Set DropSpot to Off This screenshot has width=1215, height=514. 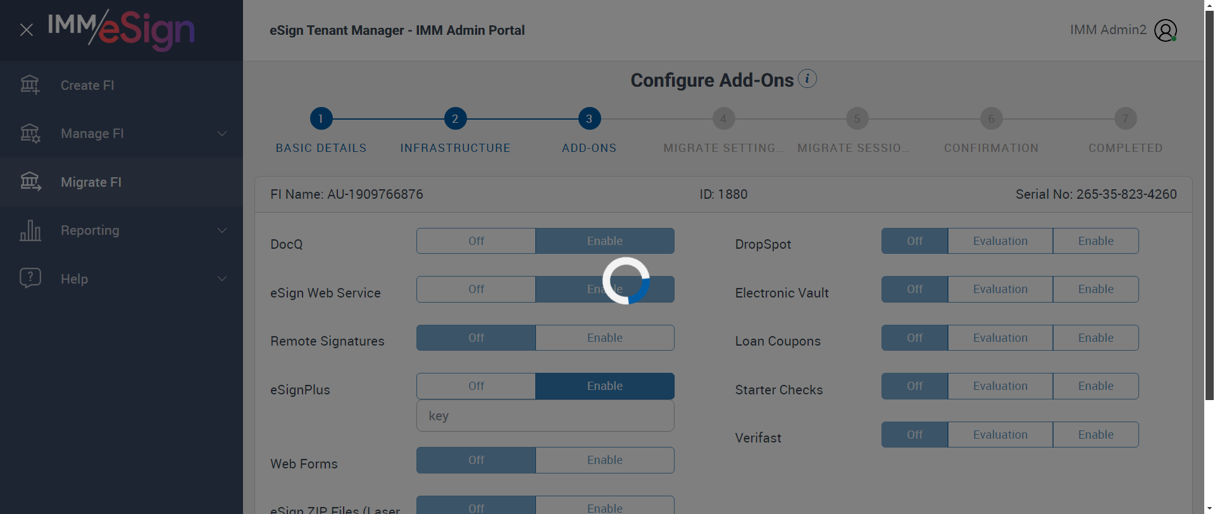[915, 241]
